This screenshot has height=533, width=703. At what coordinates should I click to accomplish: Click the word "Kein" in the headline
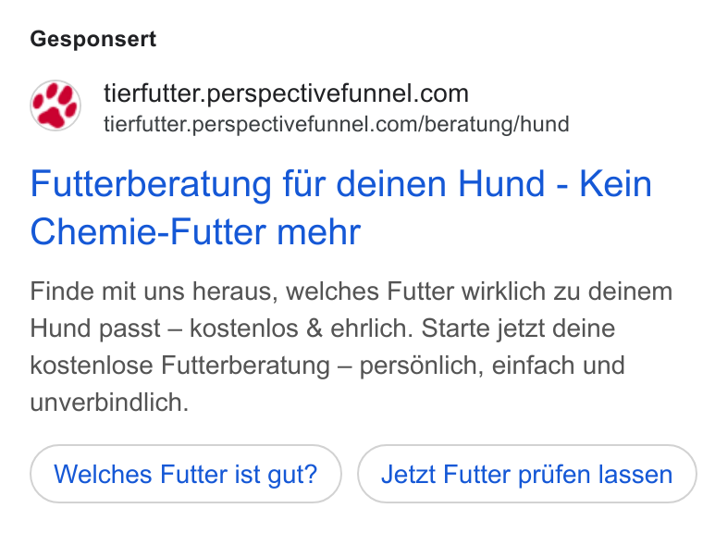pos(615,183)
